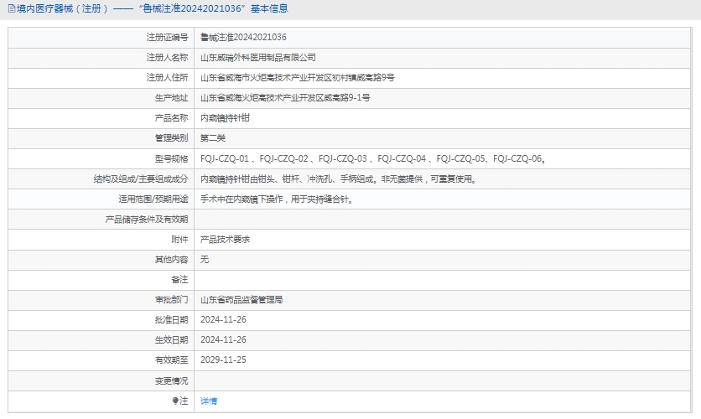This screenshot has width=701, height=419.
Task: Click the document icon beside the page title
Action: click(x=9, y=8)
